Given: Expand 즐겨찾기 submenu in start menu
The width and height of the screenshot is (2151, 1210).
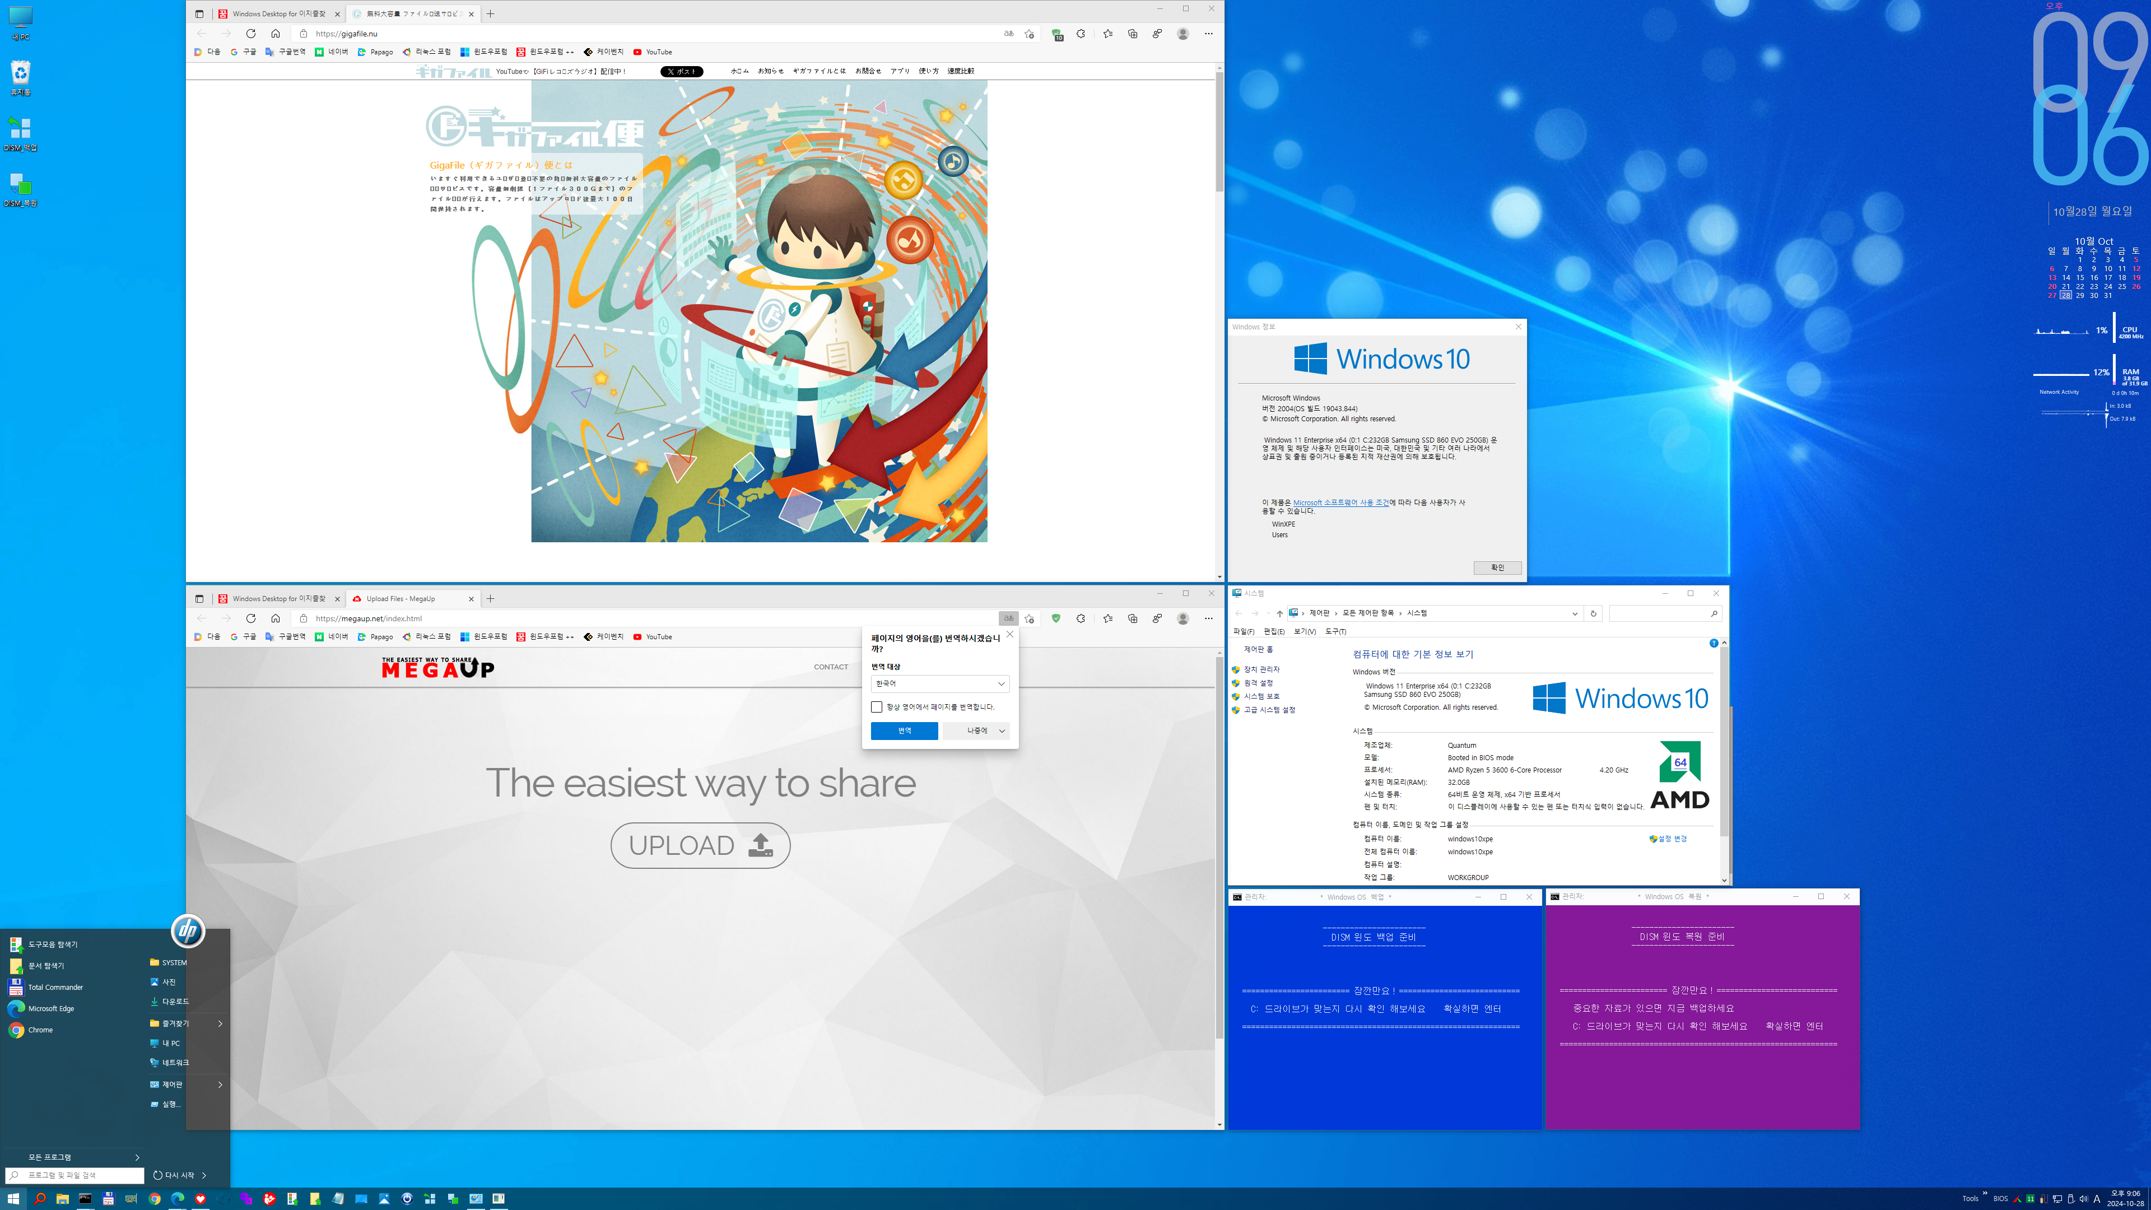Looking at the screenshot, I should [221, 1023].
